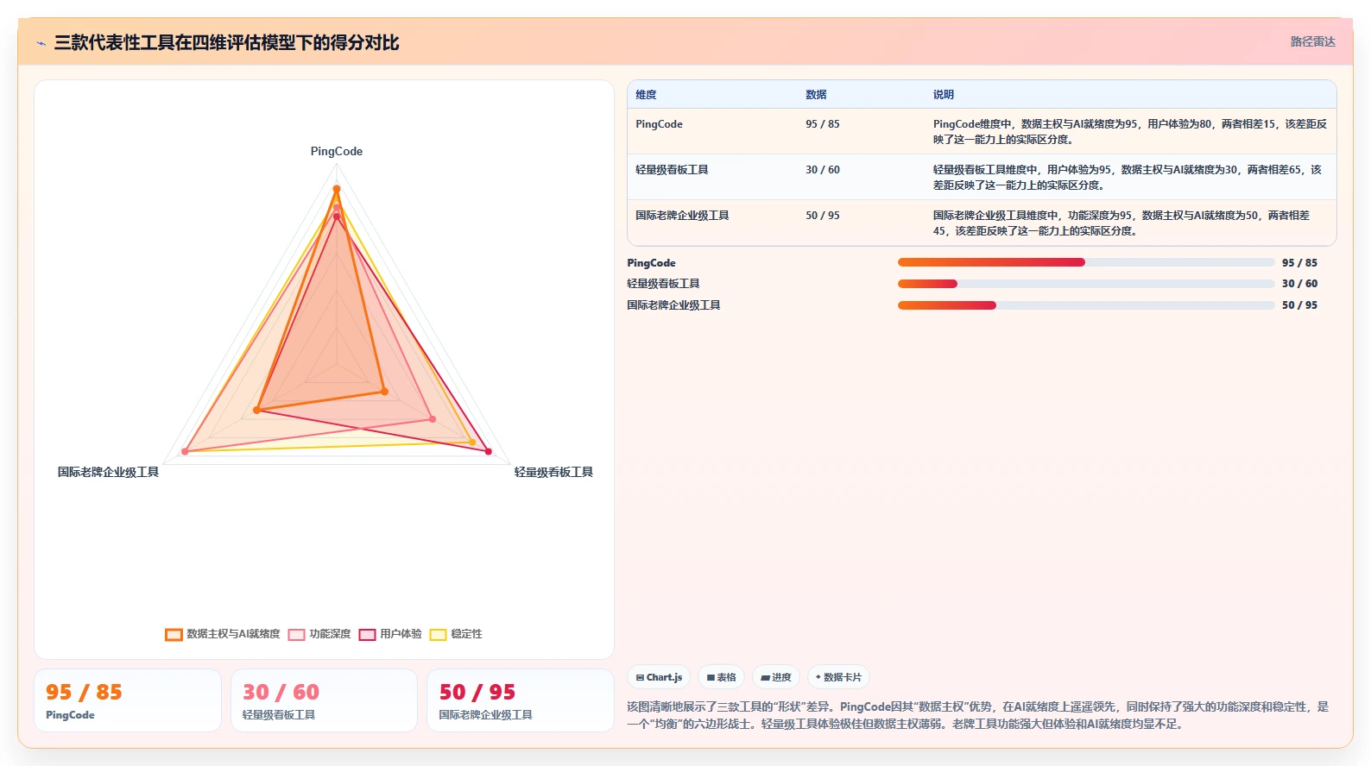1371x766 pixels.
Task: Click the 国际老牌企业级工具 progress bar
Action: 1086,305
